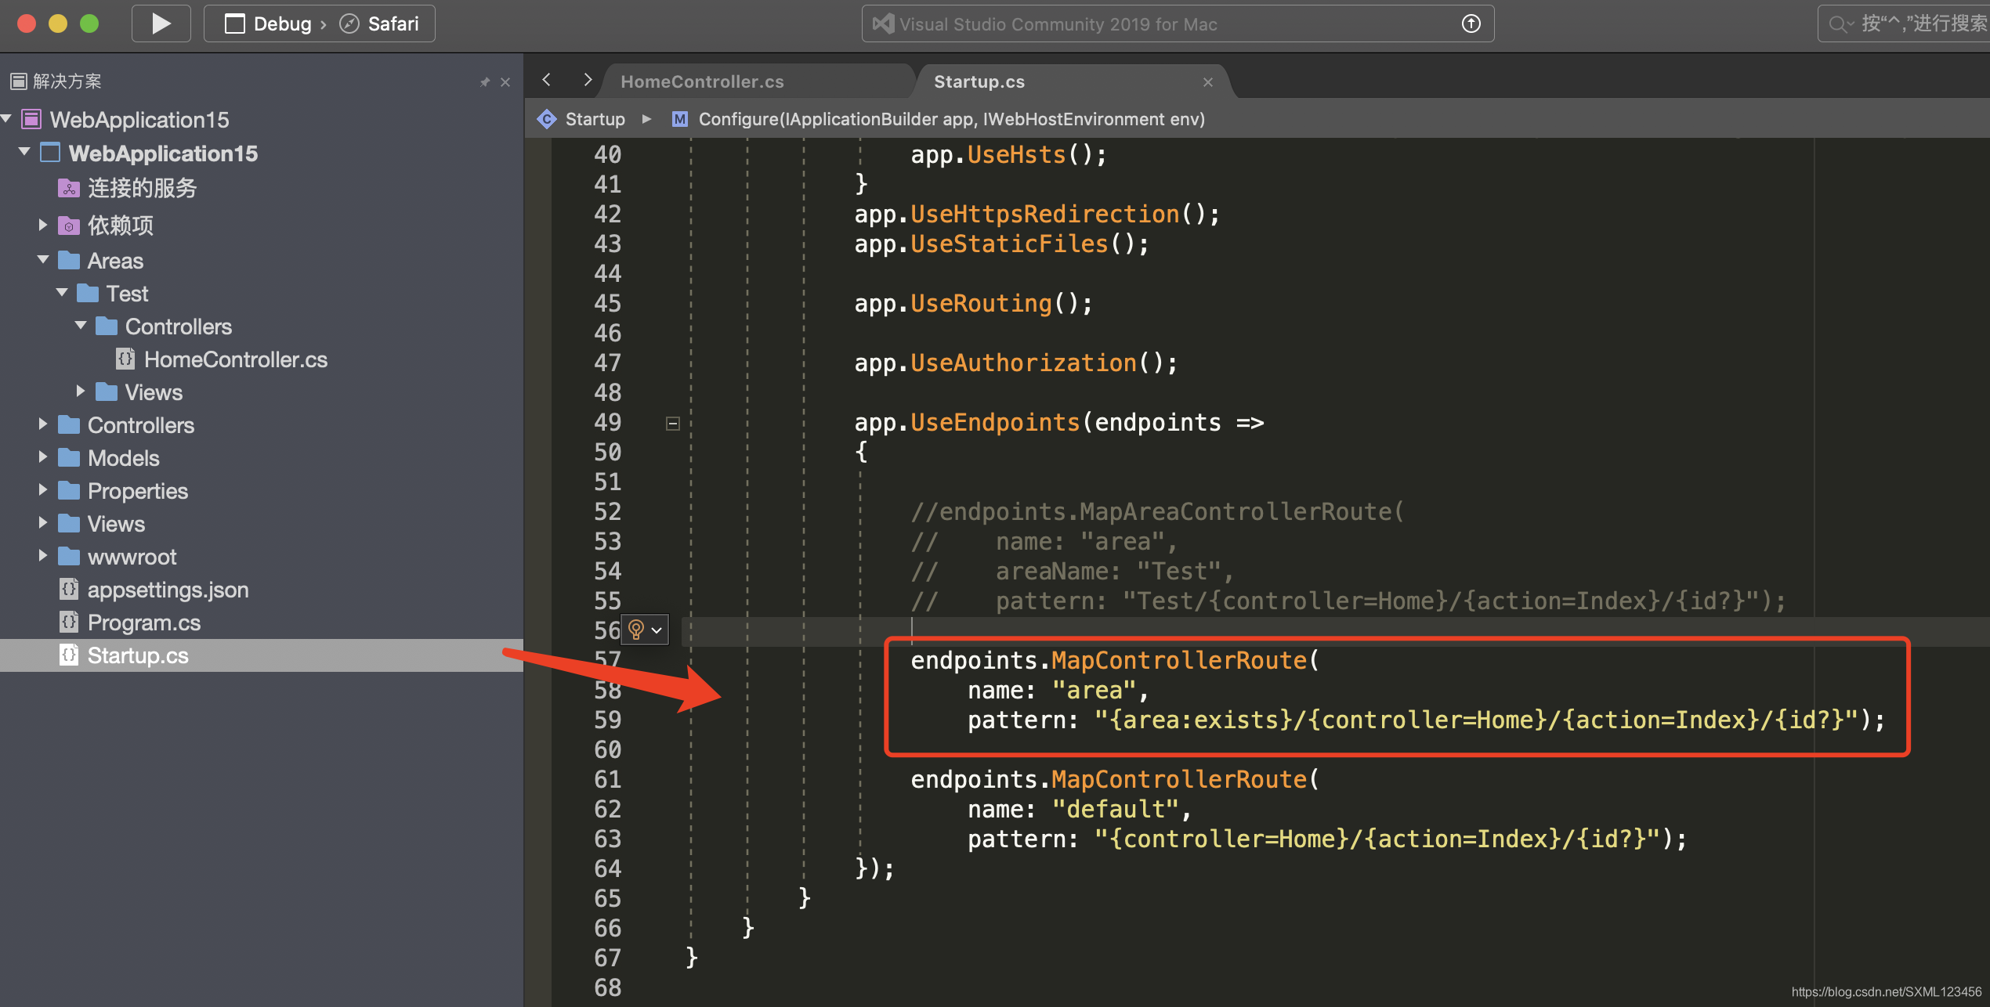Image resolution: width=1990 pixels, height=1007 pixels.
Task: Close the solution panel
Action: pyautogui.click(x=505, y=81)
